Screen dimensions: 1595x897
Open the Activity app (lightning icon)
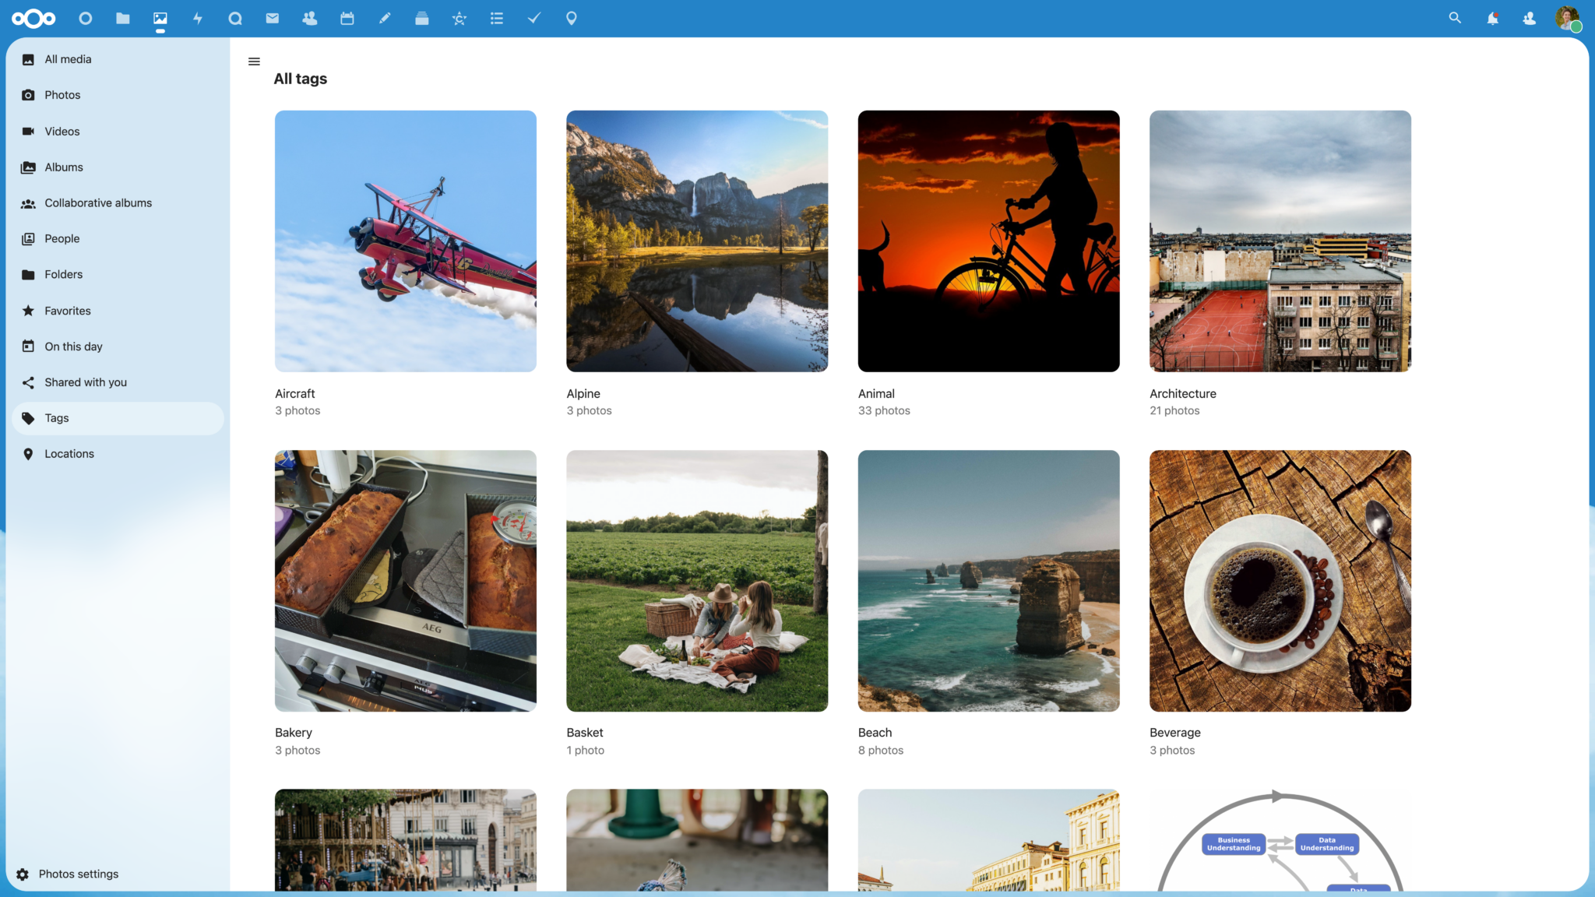pyautogui.click(x=198, y=18)
